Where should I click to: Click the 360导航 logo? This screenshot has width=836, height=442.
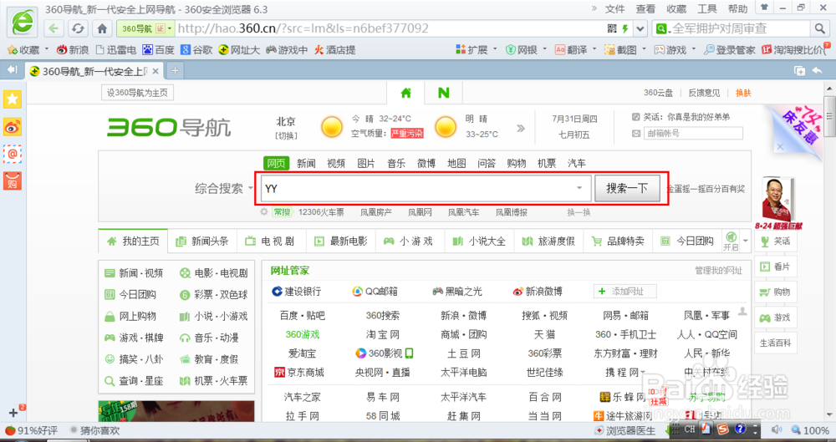pyautogui.click(x=169, y=128)
